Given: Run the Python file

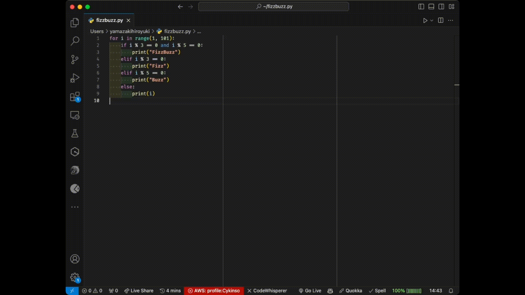Looking at the screenshot, I should (x=425, y=20).
